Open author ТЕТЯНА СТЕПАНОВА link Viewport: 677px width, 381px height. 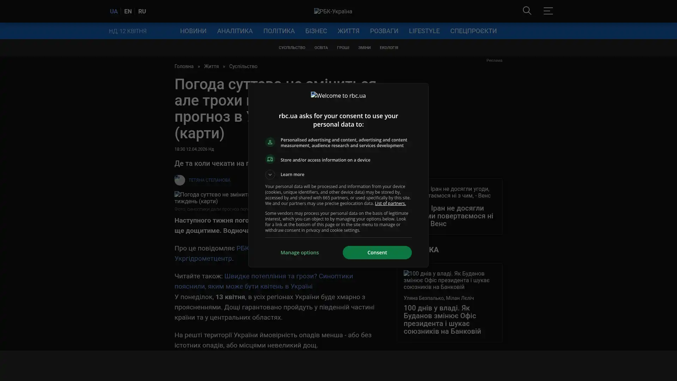pos(209,180)
